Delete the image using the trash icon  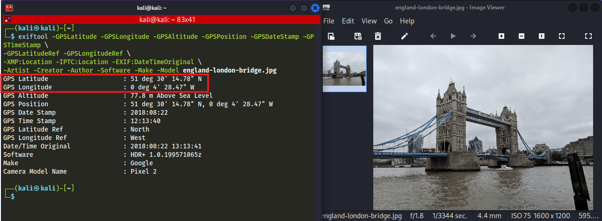[x=378, y=36]
